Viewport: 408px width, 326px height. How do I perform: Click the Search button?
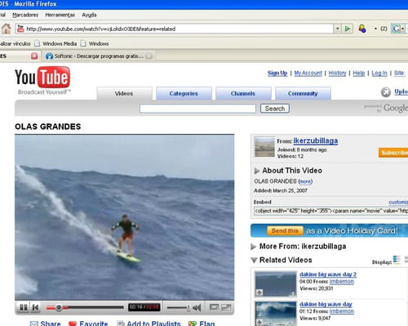[x=275, y=109]
